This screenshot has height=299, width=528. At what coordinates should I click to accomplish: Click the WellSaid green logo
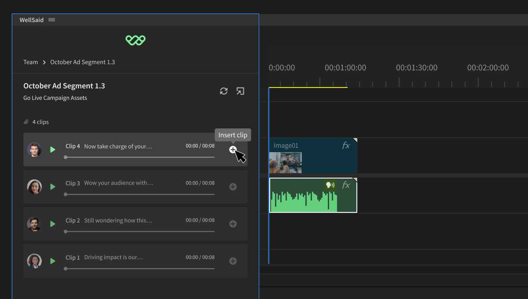tap(136, 40)
